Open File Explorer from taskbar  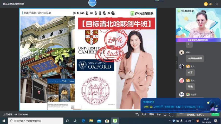pos(91,121)
